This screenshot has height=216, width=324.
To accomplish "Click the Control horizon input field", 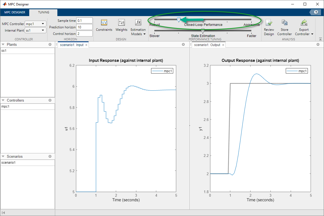I will 84,34.
